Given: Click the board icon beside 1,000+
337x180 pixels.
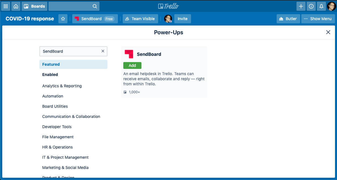Looking at the screenshot, I should [125, 92].
